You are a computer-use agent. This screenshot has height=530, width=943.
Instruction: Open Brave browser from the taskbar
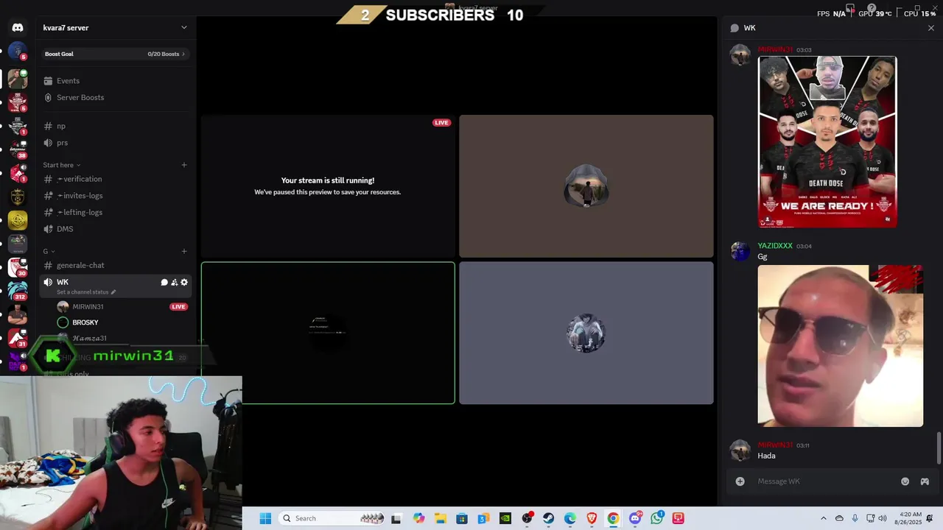592,518
